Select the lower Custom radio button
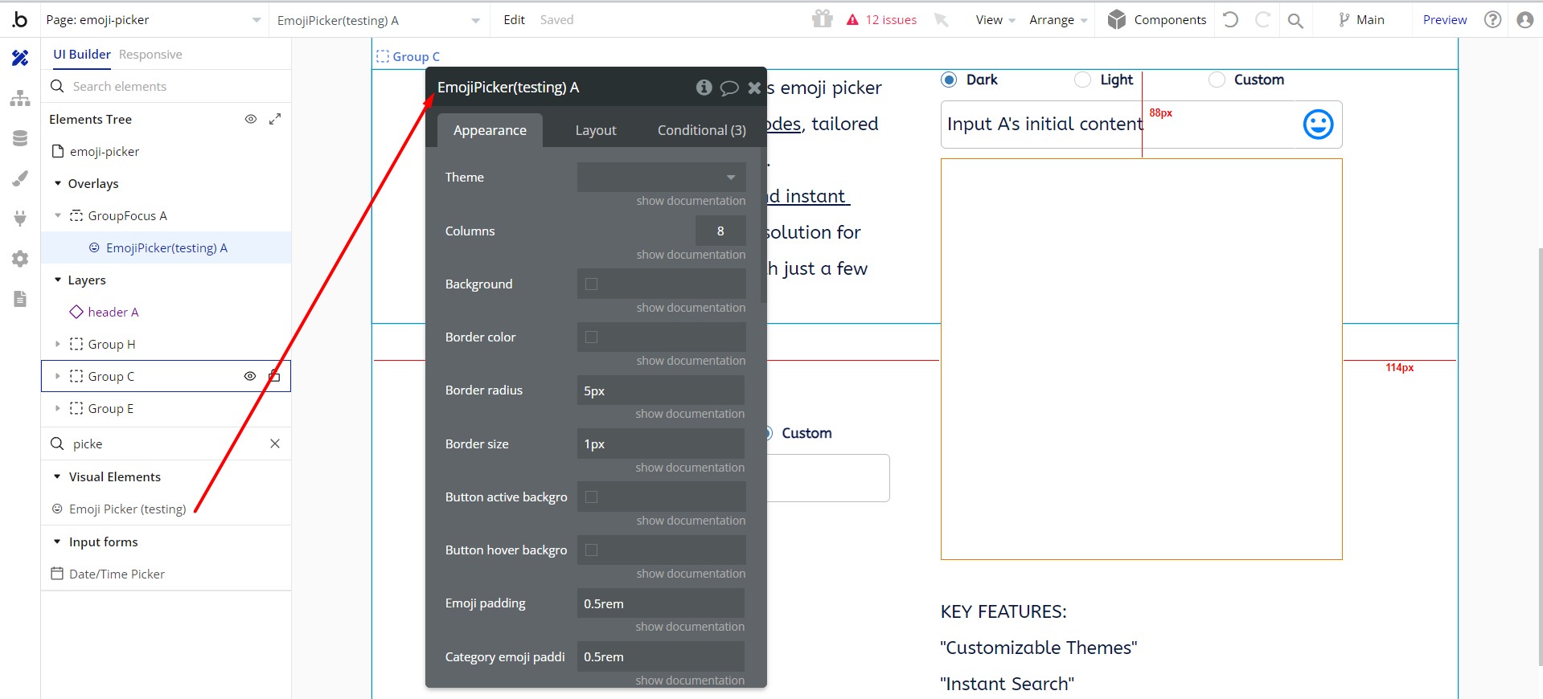Screen dimensions: 1543x699 click(x=767, y=433)
